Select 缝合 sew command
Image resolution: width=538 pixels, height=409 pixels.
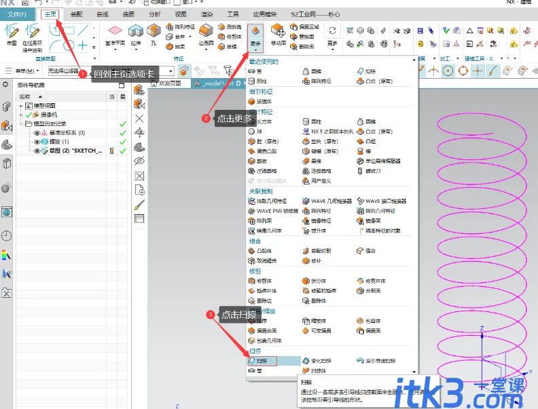tap(366, 251)
